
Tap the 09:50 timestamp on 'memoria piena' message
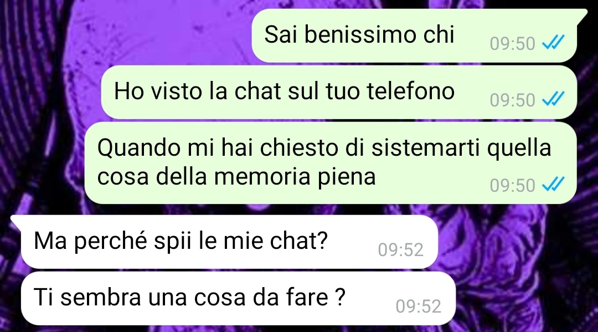[513, 186]
